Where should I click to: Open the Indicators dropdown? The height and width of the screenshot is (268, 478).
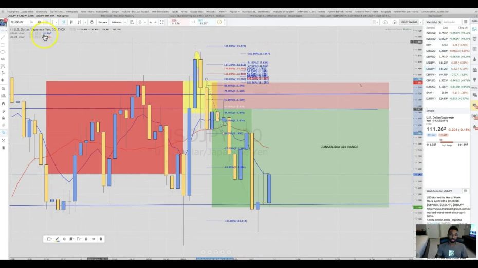pyautogui.click(x=118, y=22)
